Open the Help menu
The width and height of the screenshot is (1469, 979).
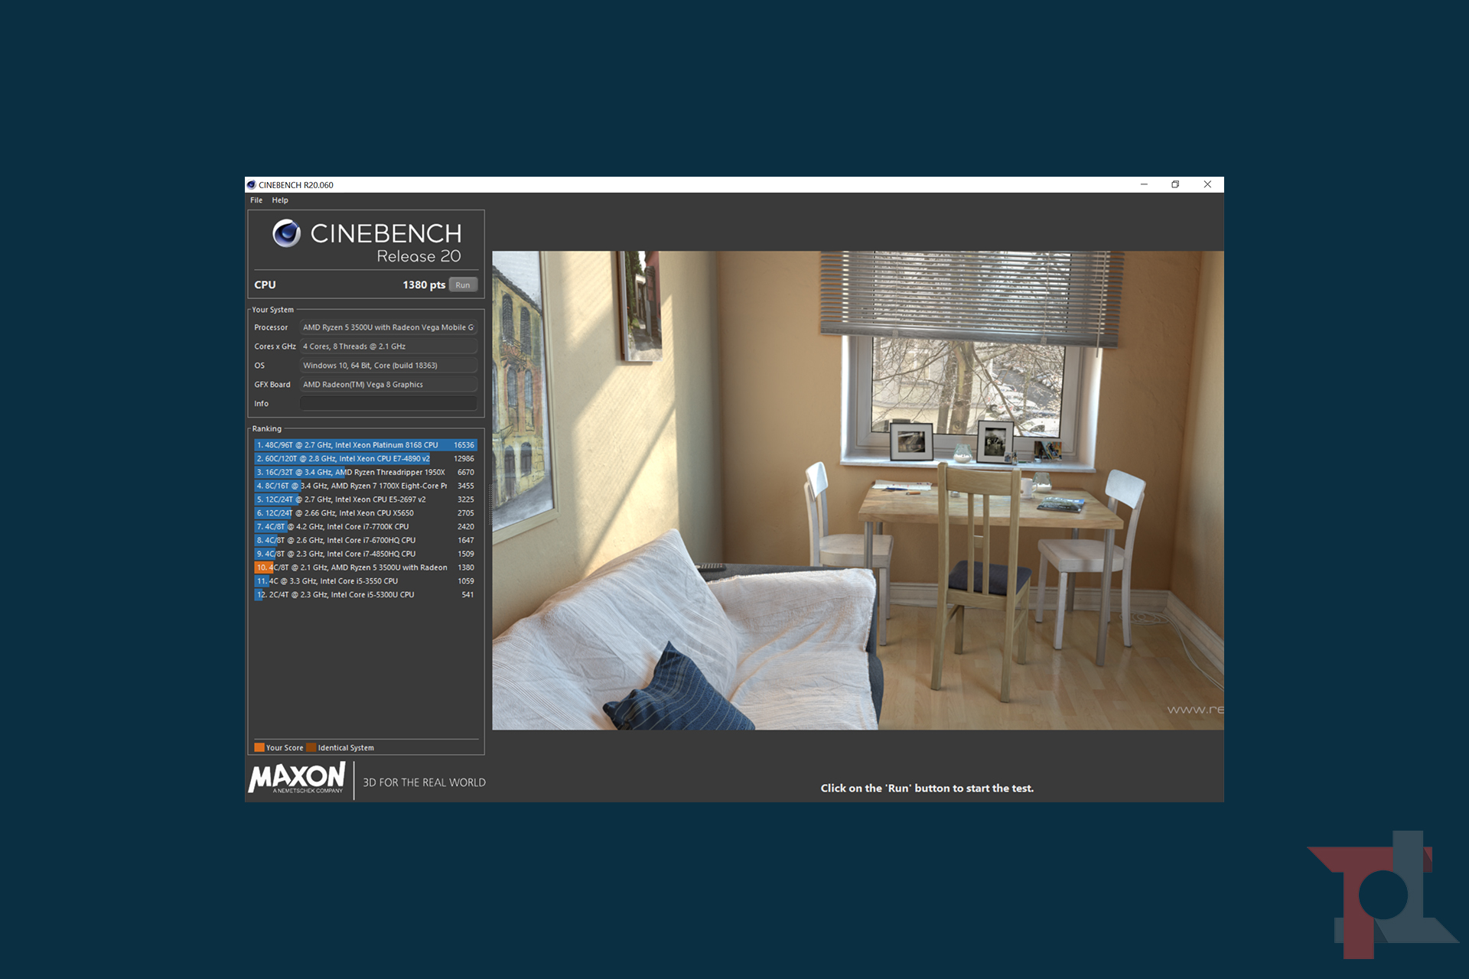pyautogui.click(x=280, y=200)
